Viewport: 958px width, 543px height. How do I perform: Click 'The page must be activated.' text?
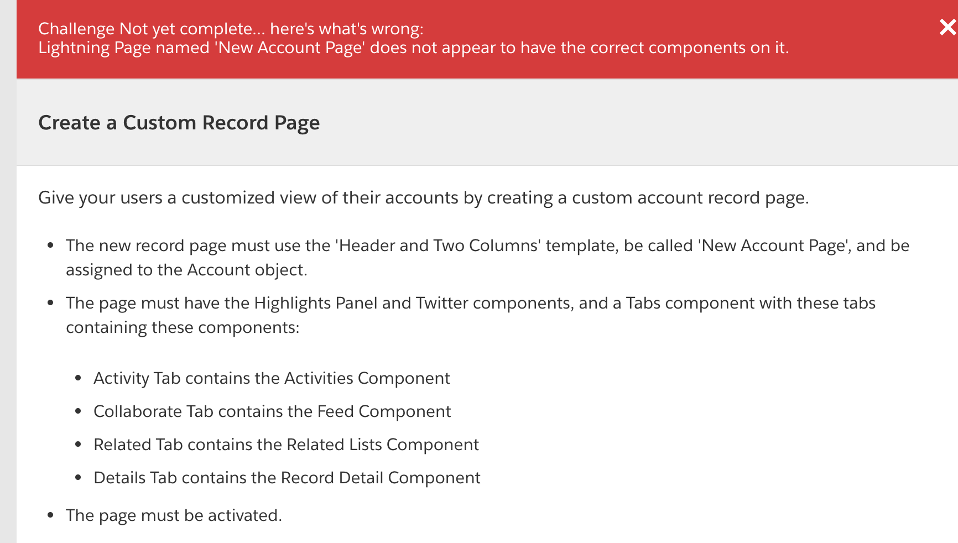(x=174, y=515)
